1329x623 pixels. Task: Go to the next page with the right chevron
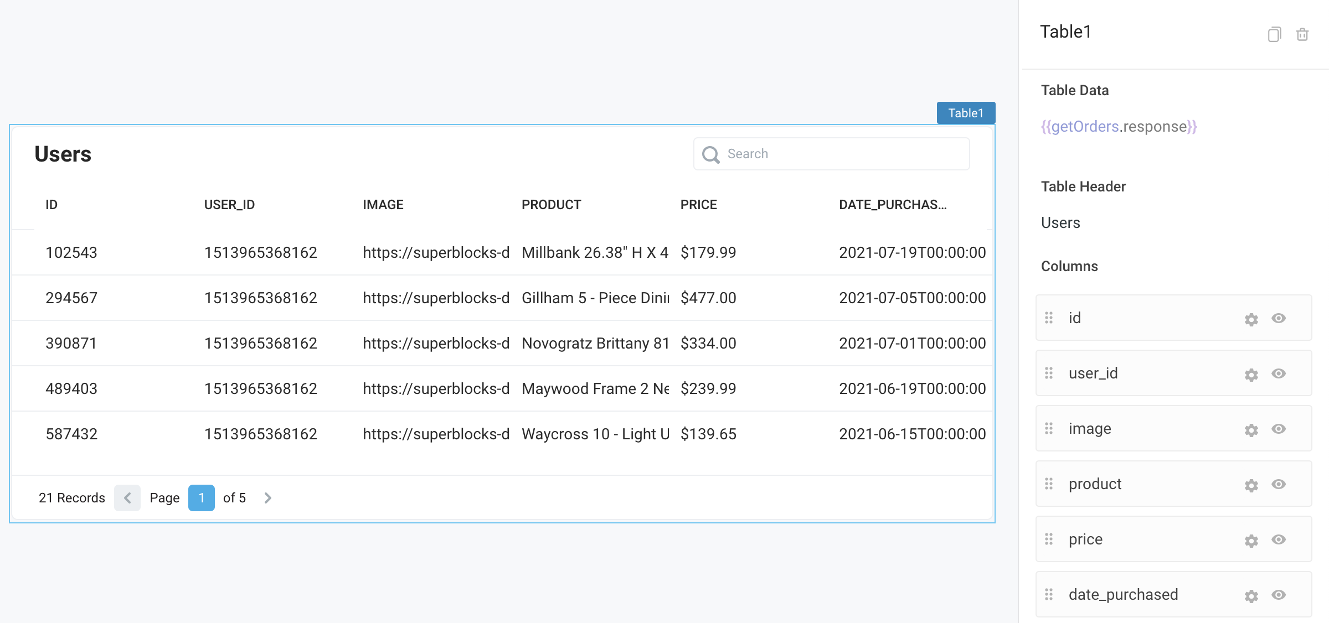[x=268, y=497]
